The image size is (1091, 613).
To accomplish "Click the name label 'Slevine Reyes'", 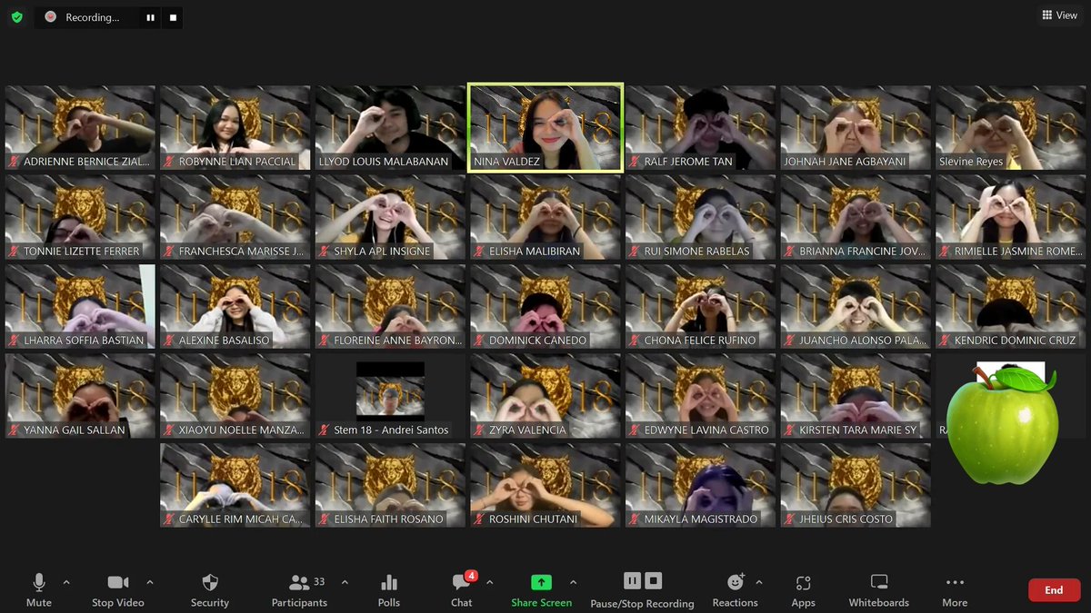I will (971, 162).
